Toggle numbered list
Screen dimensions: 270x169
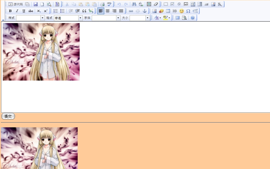pos(56,11)
